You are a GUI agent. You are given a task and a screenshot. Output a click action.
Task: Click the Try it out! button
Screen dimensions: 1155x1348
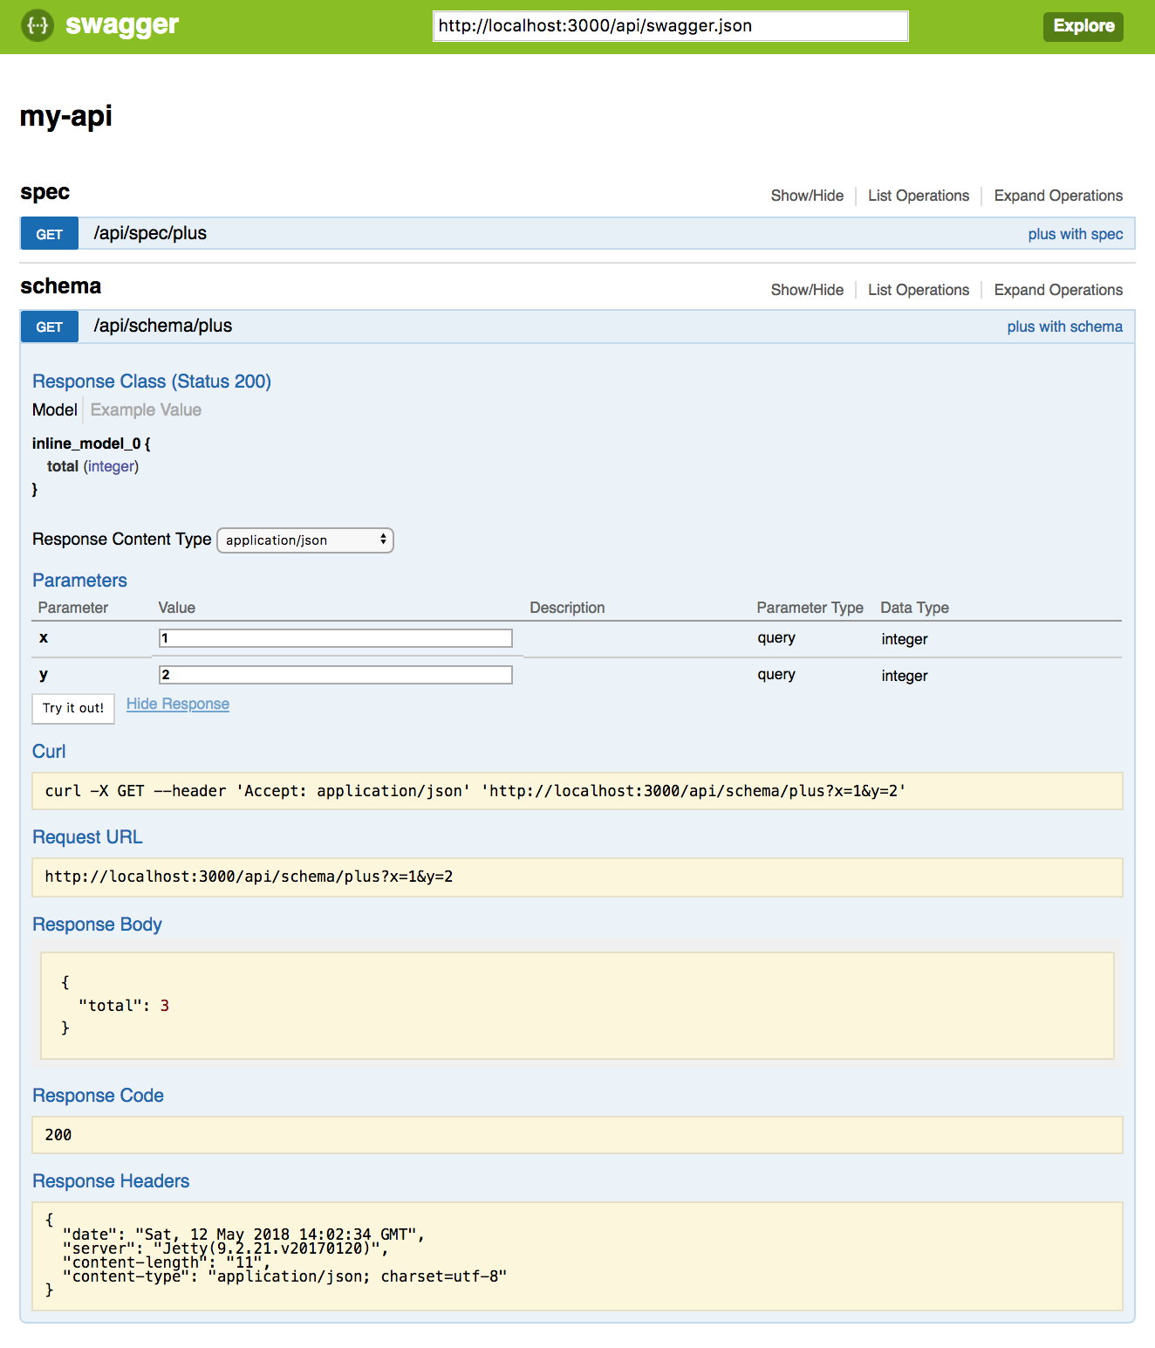(72, 708)
